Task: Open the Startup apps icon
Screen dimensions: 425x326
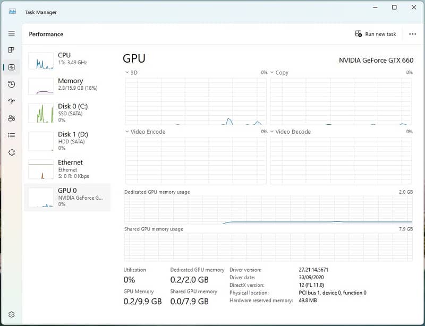Action: pos(11,101)
